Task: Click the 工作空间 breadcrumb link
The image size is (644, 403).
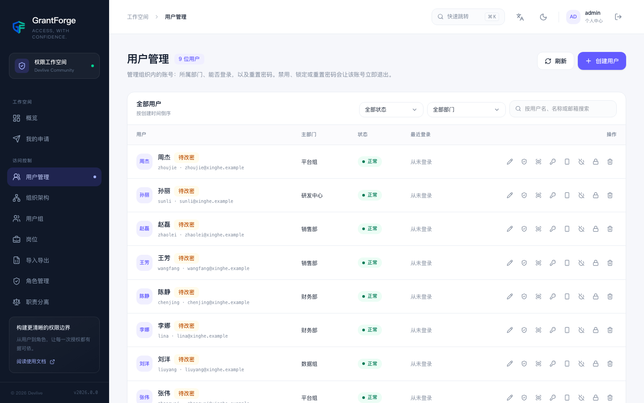Action: (138, 17)
